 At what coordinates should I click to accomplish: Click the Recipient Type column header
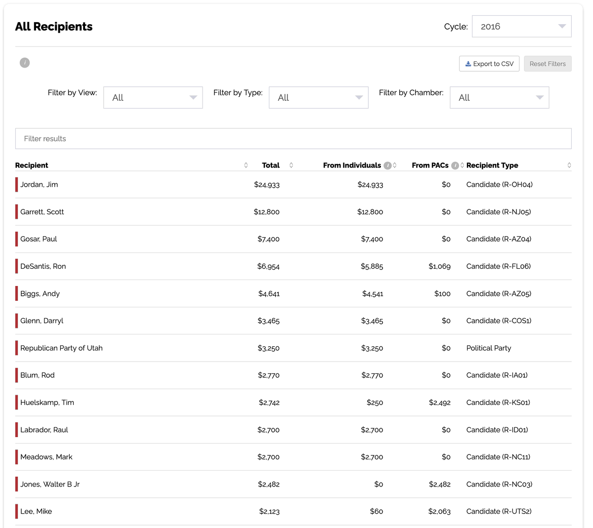492,165
